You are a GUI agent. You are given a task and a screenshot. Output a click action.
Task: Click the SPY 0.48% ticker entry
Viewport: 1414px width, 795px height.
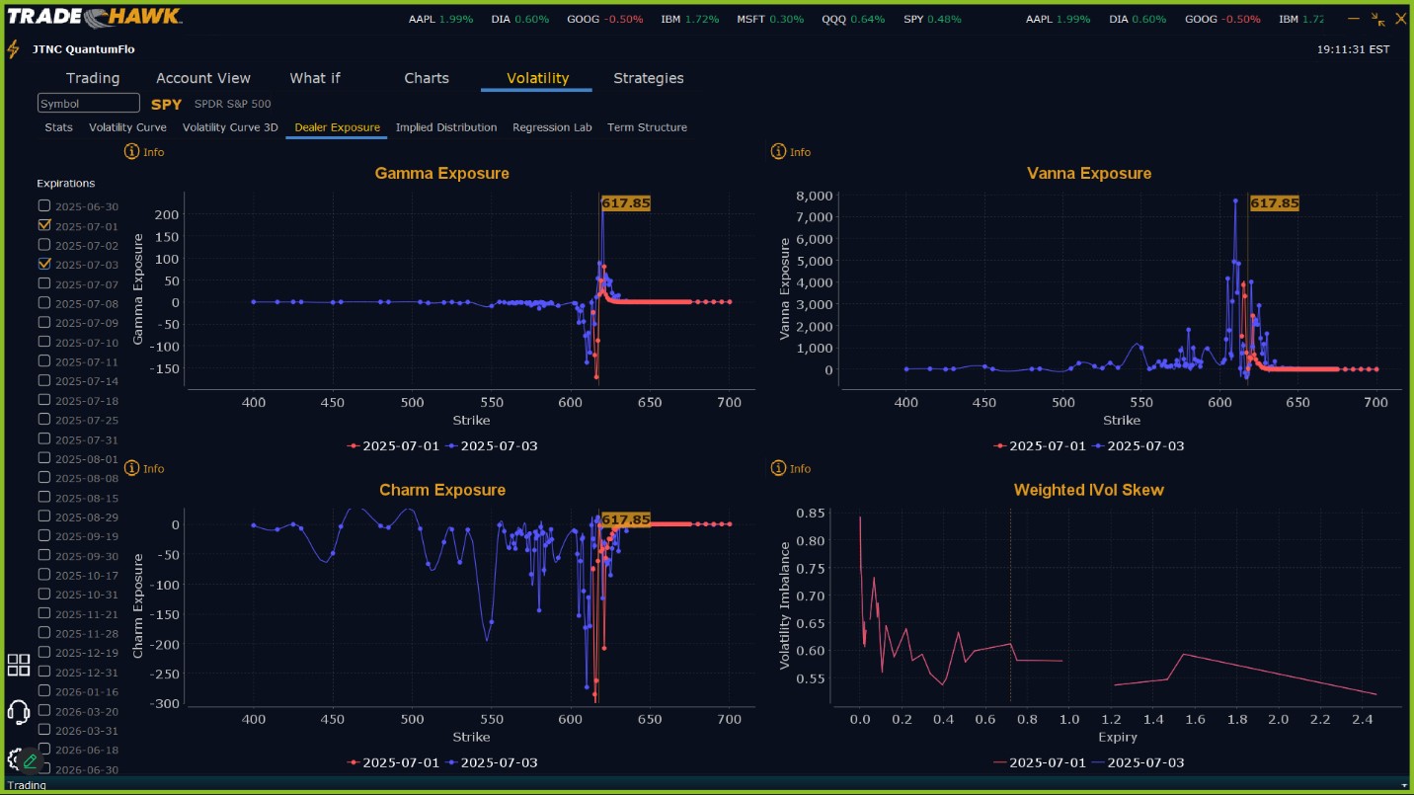point(932,19)
